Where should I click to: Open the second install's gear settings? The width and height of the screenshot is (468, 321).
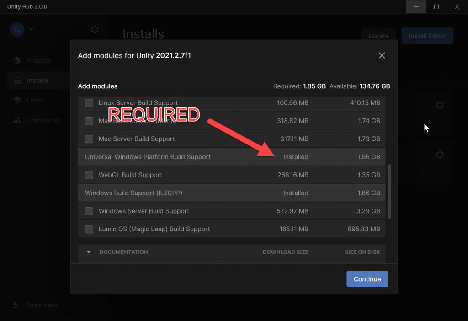click(x=440, y=155)
